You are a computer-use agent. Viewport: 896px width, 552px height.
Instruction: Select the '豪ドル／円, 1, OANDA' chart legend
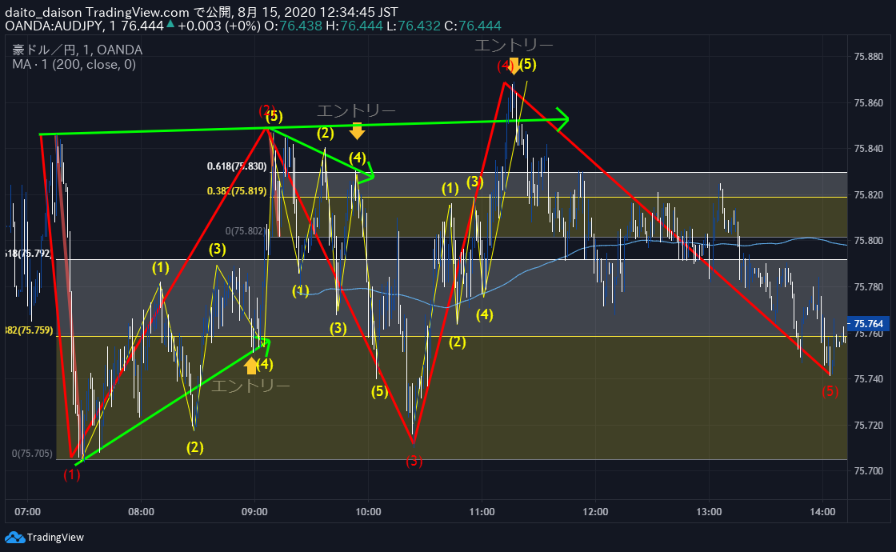point(77,50)
